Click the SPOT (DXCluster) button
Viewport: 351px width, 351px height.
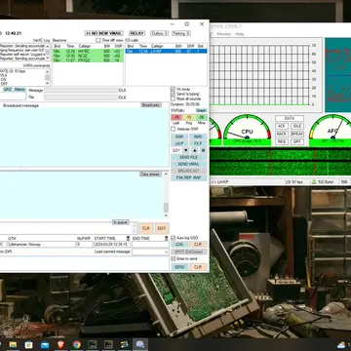coord(189,252)
